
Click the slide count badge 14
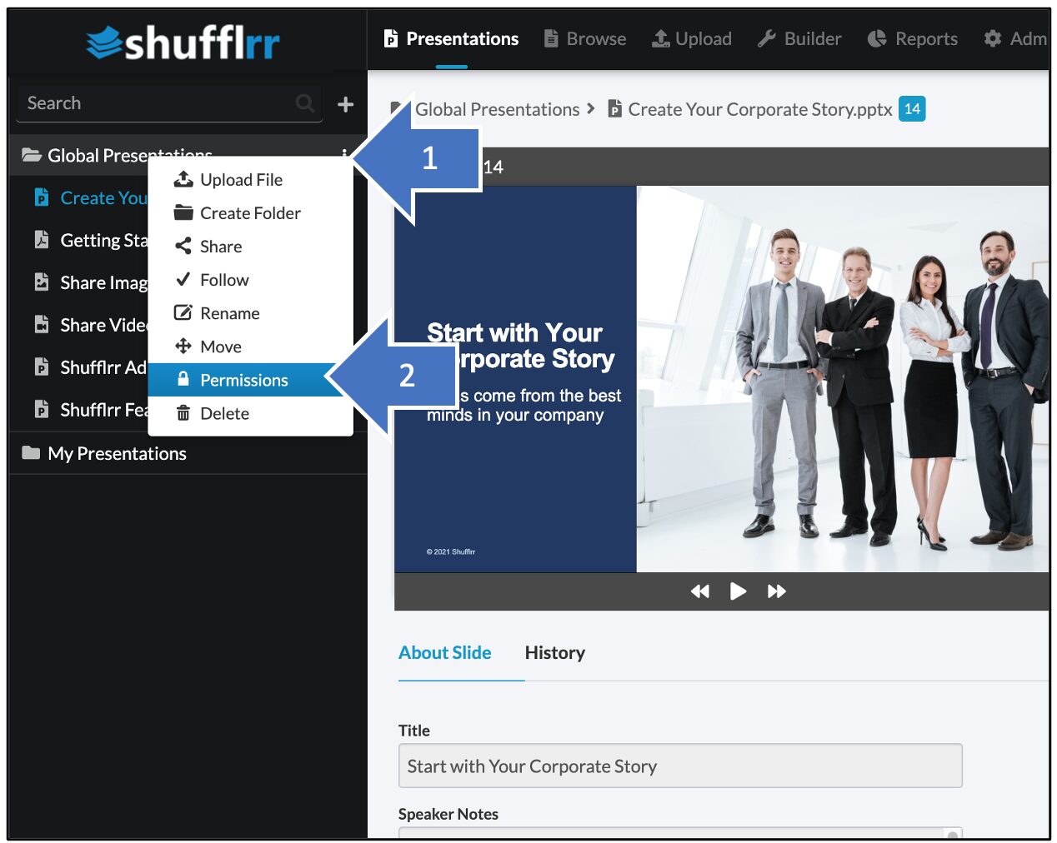point(912,109)
